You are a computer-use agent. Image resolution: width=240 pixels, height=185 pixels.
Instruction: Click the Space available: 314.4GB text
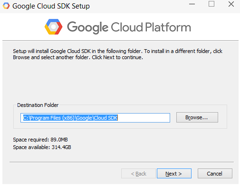point(42,147)
